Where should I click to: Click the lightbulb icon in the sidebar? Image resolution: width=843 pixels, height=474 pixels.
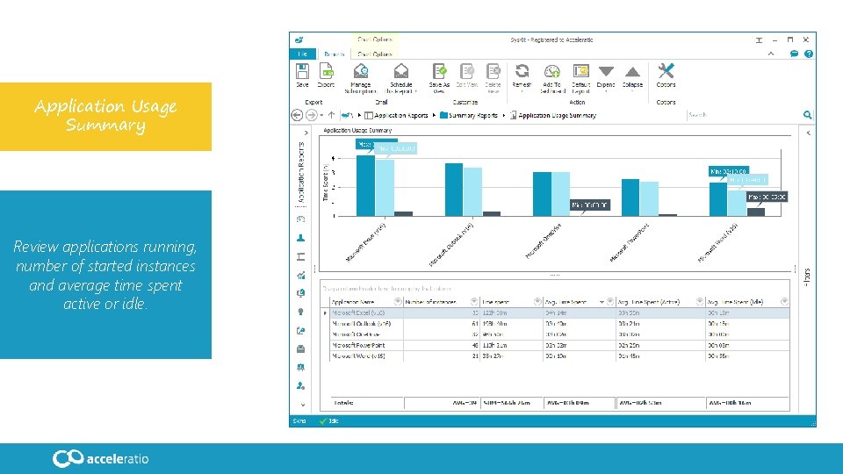(300, 312)
